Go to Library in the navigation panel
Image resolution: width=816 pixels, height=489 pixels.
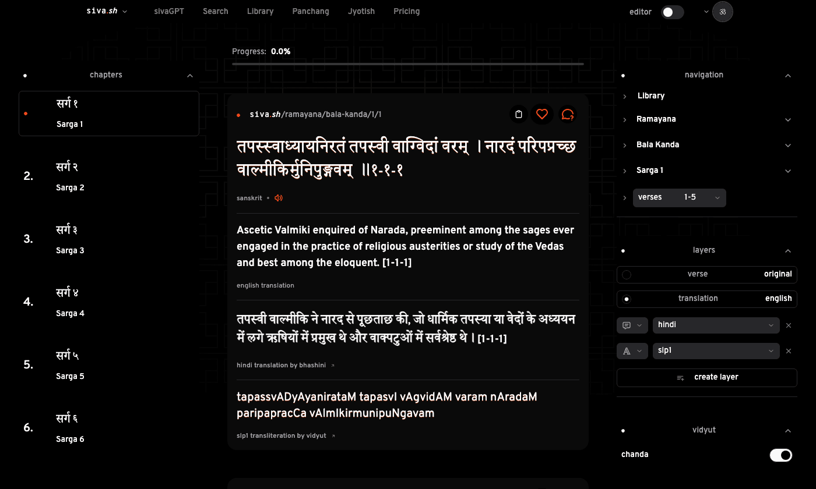point(651,95)
